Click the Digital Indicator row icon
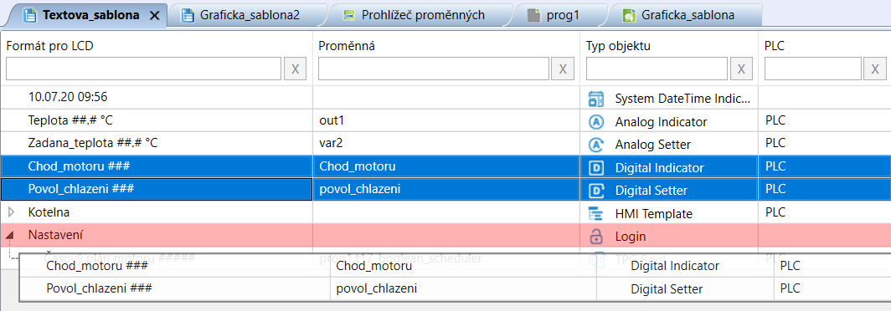 point(596,168)
